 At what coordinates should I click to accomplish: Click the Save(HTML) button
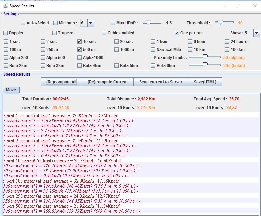205,82
